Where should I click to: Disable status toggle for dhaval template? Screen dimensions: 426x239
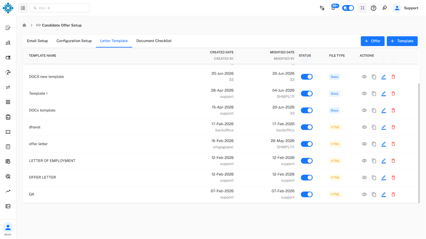tap(307, 127)
